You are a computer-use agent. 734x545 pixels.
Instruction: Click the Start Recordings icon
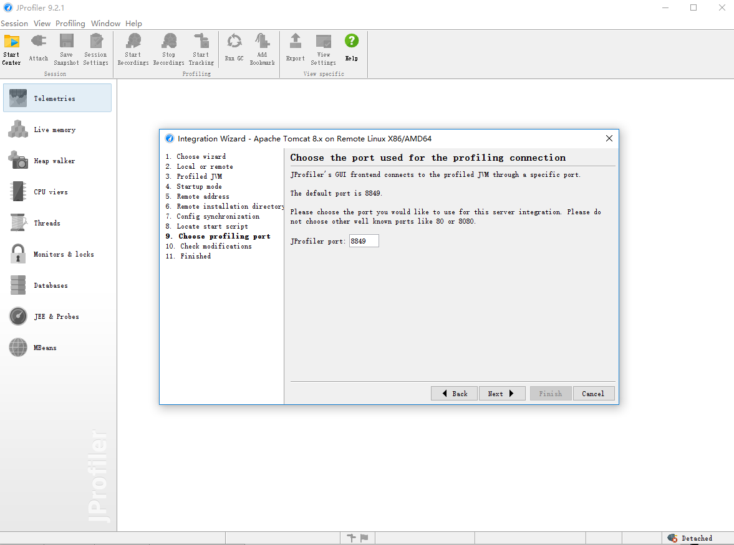133,50
